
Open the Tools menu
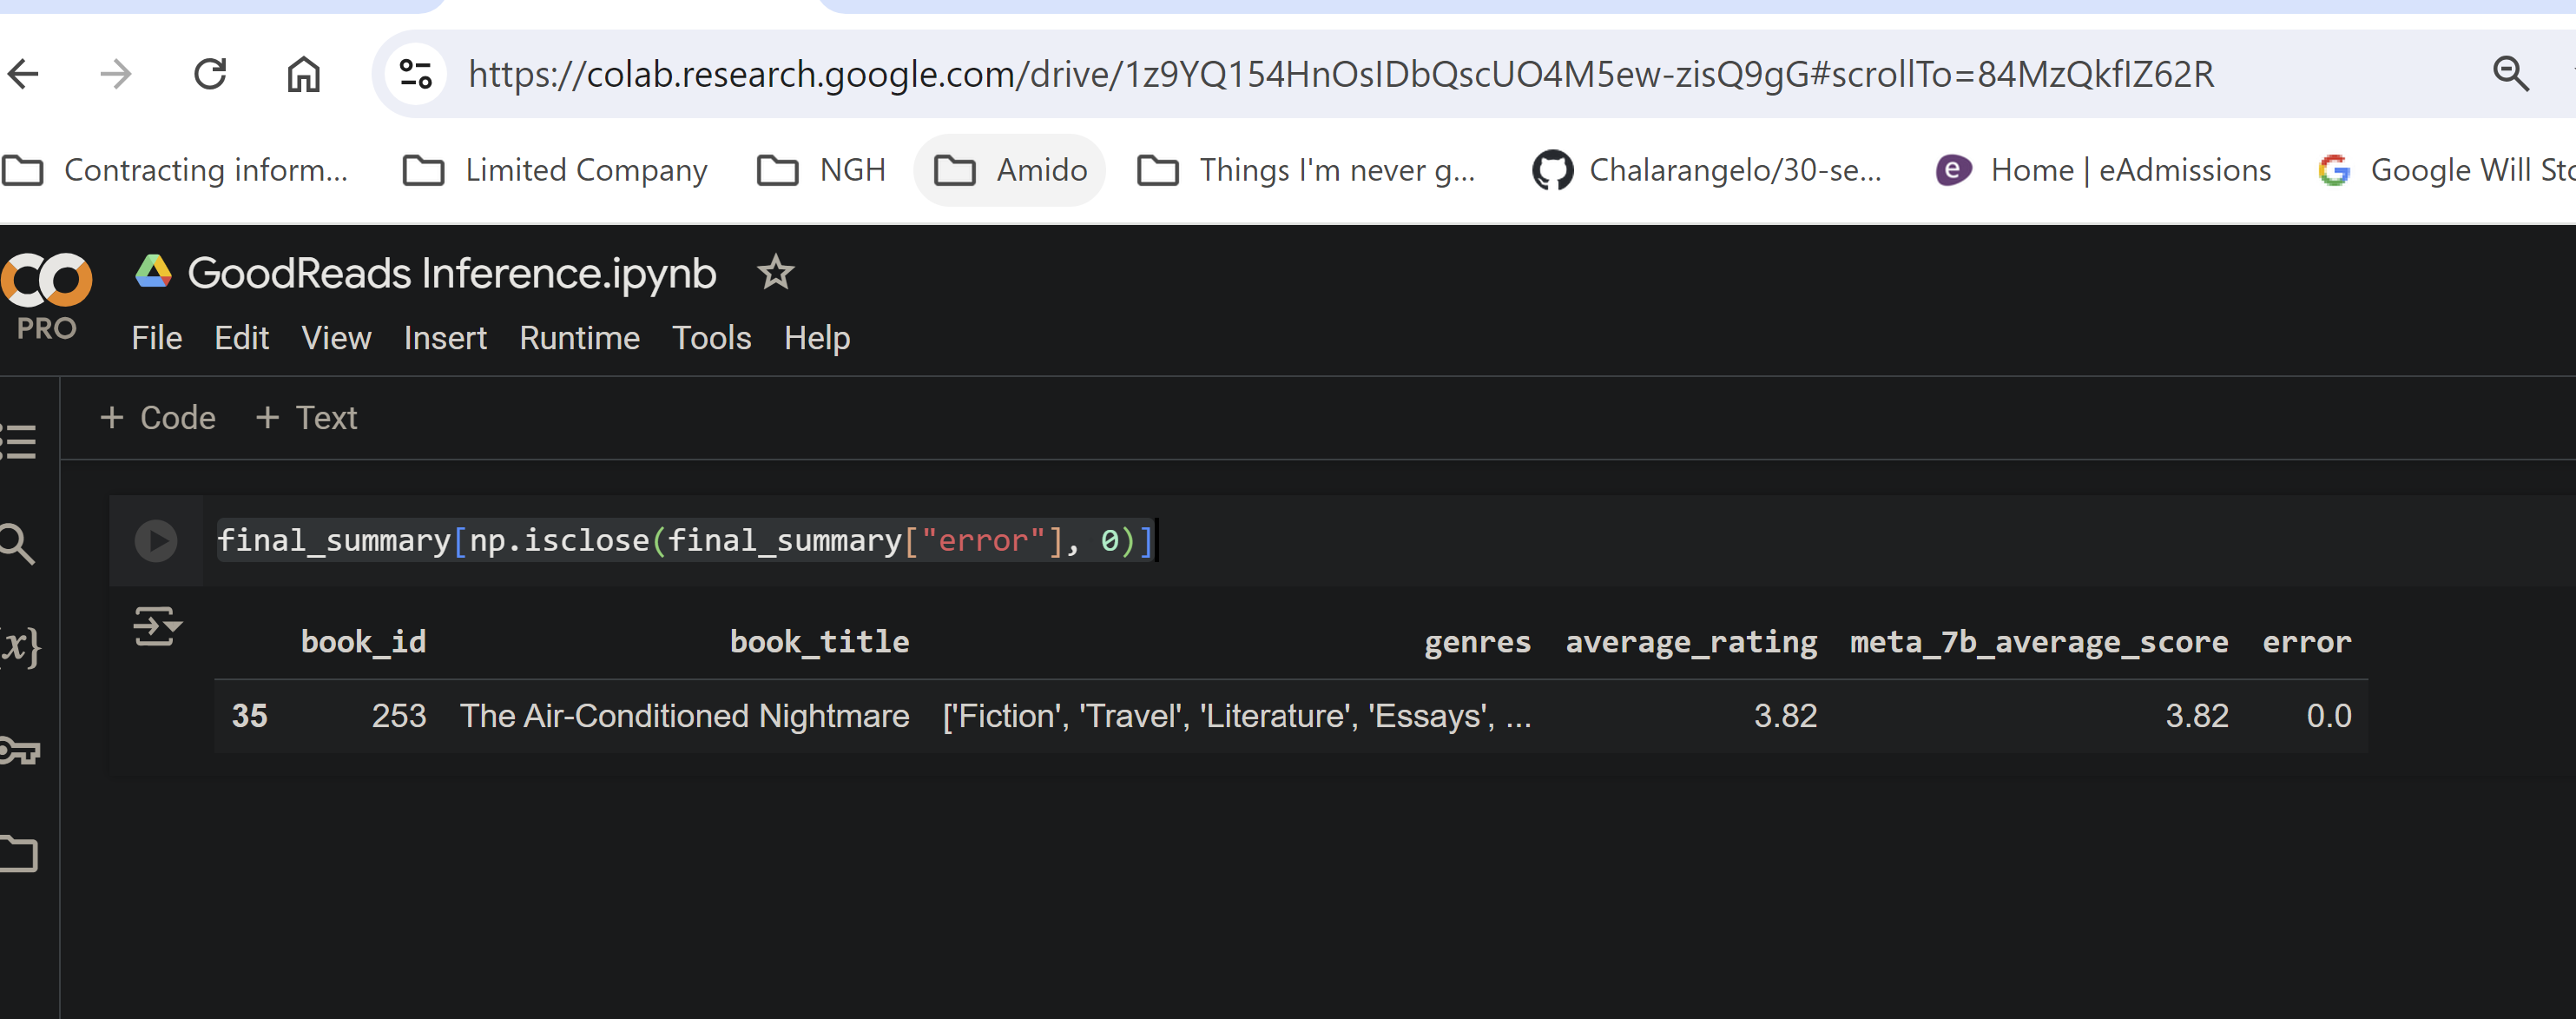point(711,338)
